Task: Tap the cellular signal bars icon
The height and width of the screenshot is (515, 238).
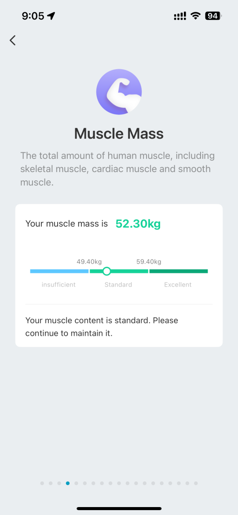Action: coord(180,16)
